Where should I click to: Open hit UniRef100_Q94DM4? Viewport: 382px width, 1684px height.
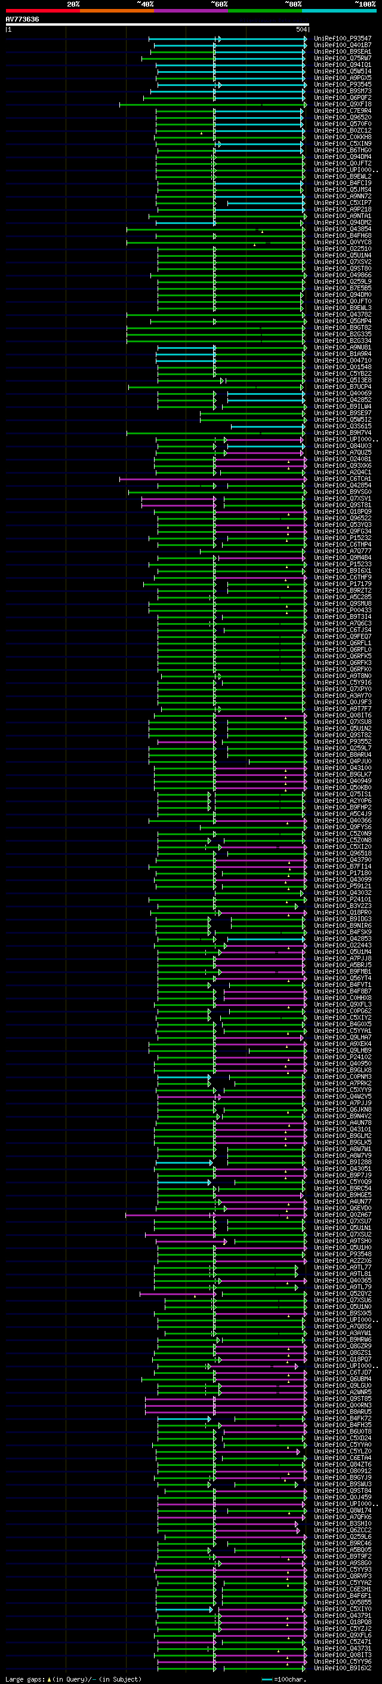click(343, 157)
